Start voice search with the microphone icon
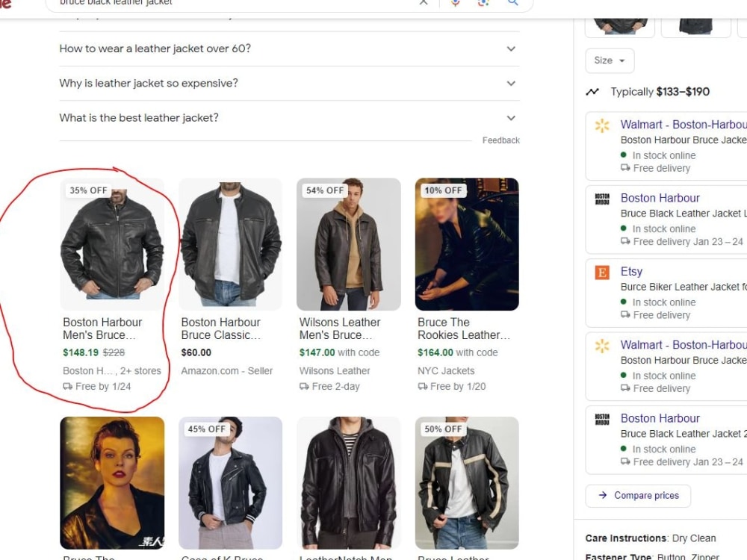 pos(456,2)
